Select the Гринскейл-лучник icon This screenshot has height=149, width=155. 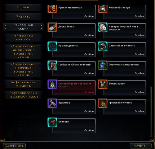(103, 103)
